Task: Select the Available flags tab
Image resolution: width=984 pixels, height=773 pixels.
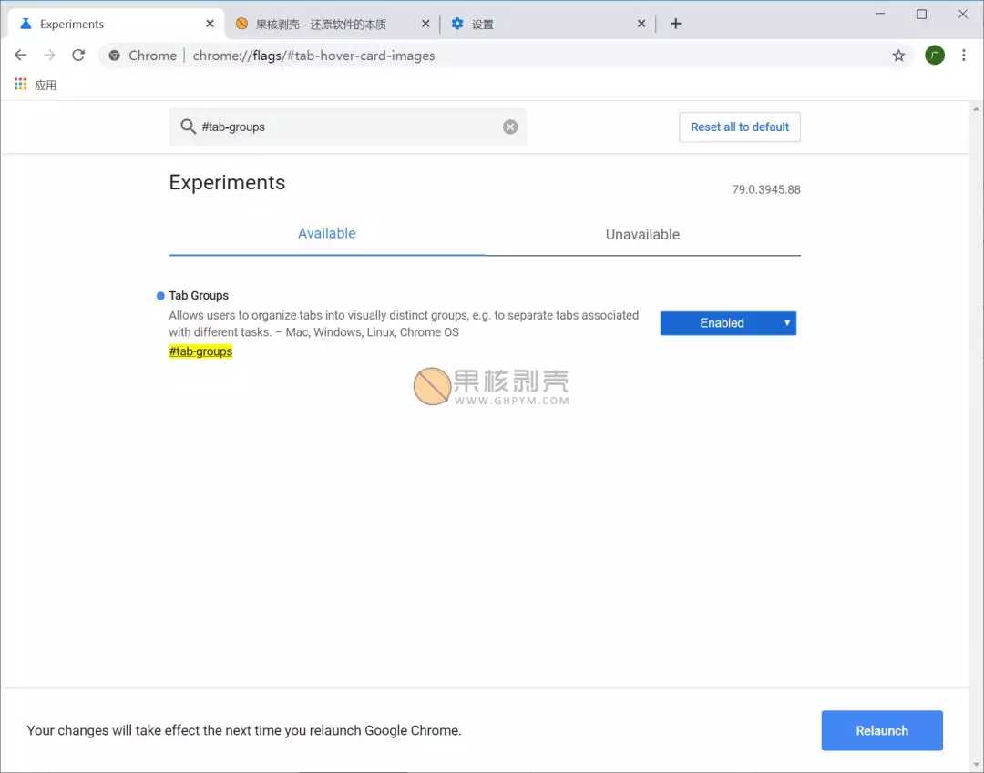Action: (x=326, y=234)
